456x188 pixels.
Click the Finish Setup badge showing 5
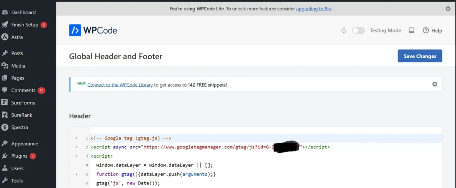(x=44, y=25)
